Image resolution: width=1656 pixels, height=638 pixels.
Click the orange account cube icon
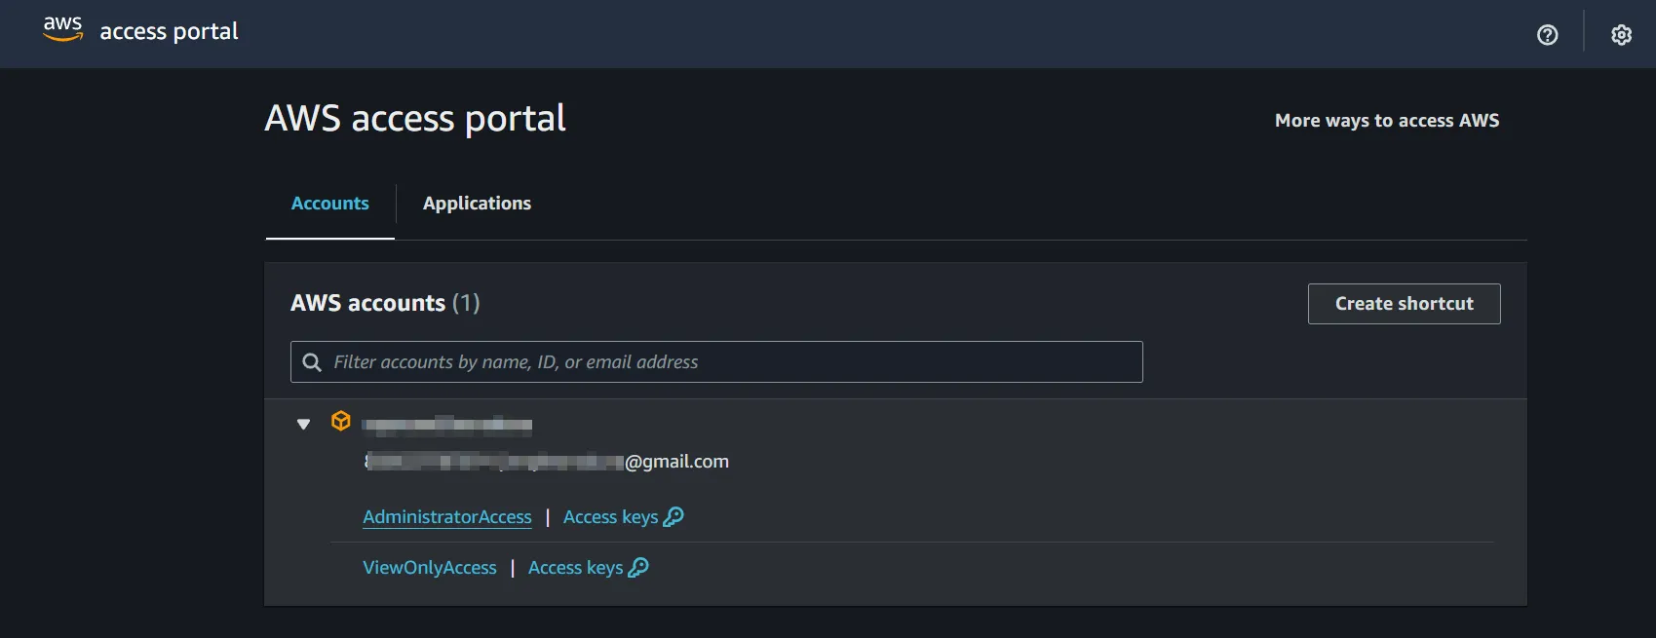tap(340, 421)
